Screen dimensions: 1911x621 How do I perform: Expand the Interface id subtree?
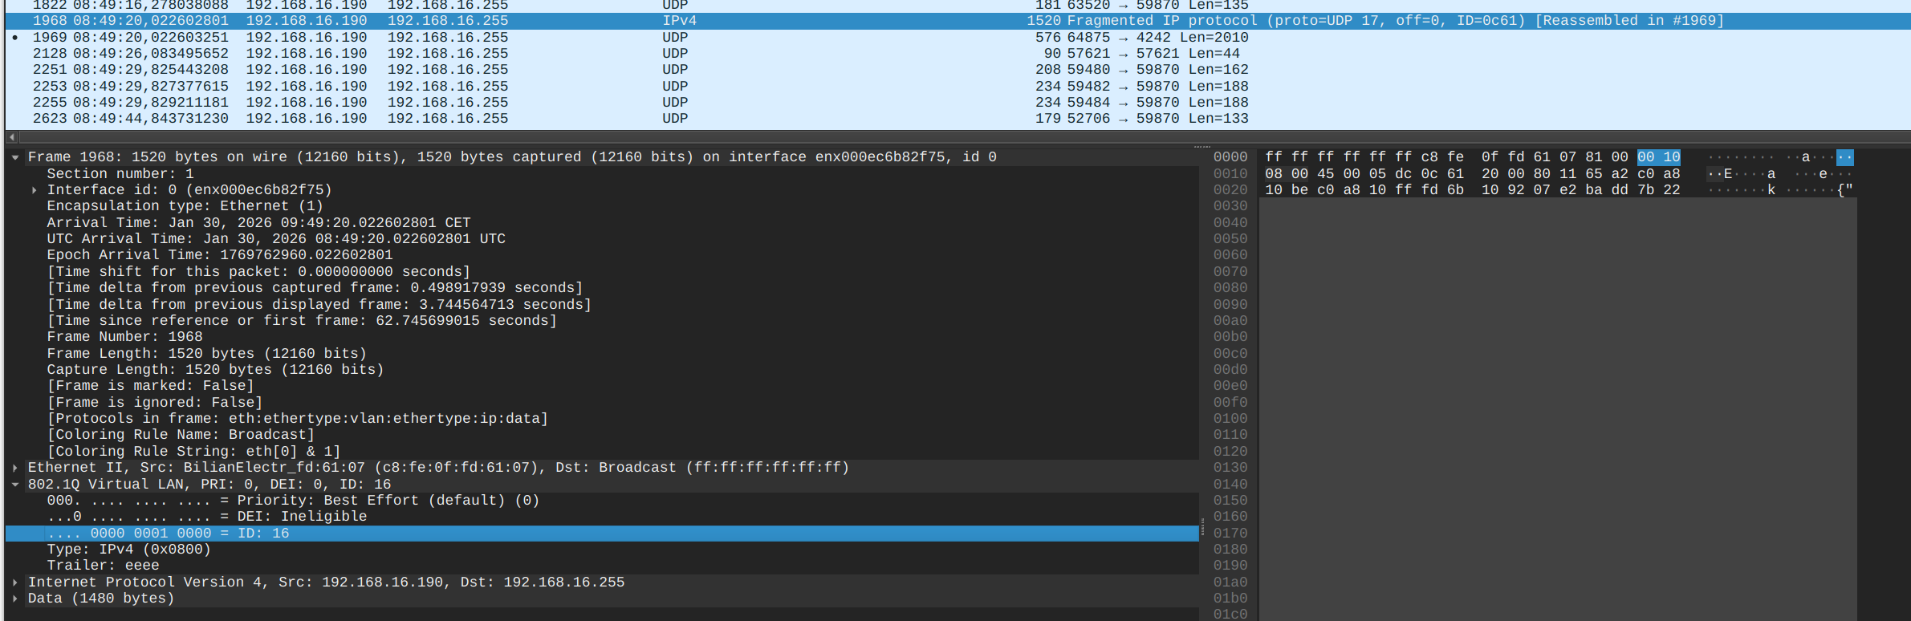point(34,190)
